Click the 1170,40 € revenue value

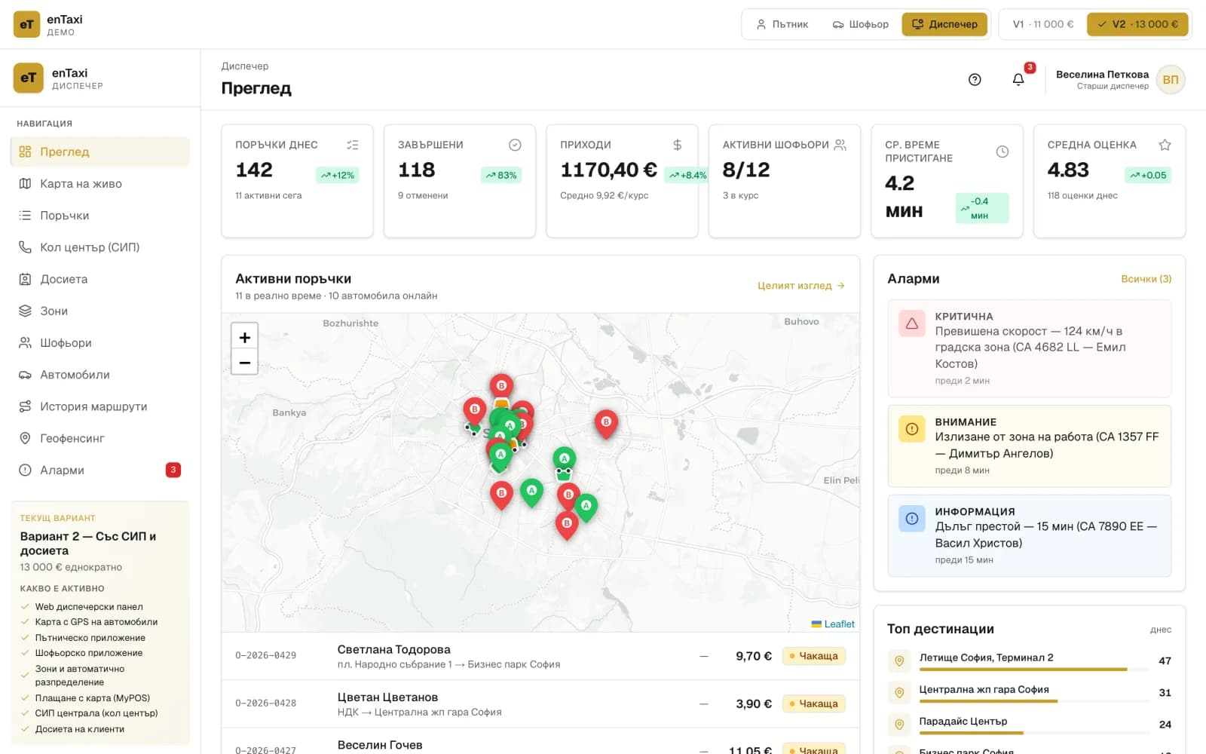pos(608,170)
